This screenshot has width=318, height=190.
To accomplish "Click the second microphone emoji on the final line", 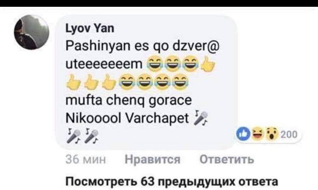I will [91, 135].
